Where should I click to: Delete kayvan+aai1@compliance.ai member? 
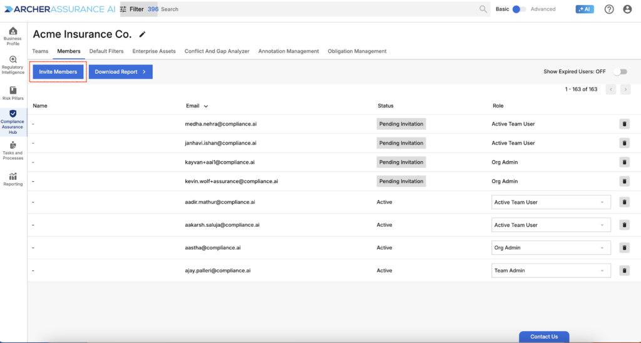coord(624,162)
